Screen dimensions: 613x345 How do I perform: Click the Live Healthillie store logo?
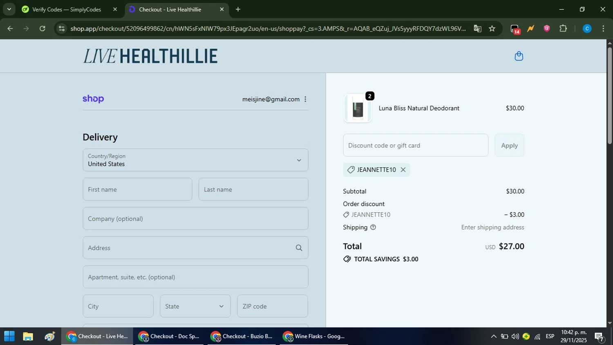click(150, 56)
